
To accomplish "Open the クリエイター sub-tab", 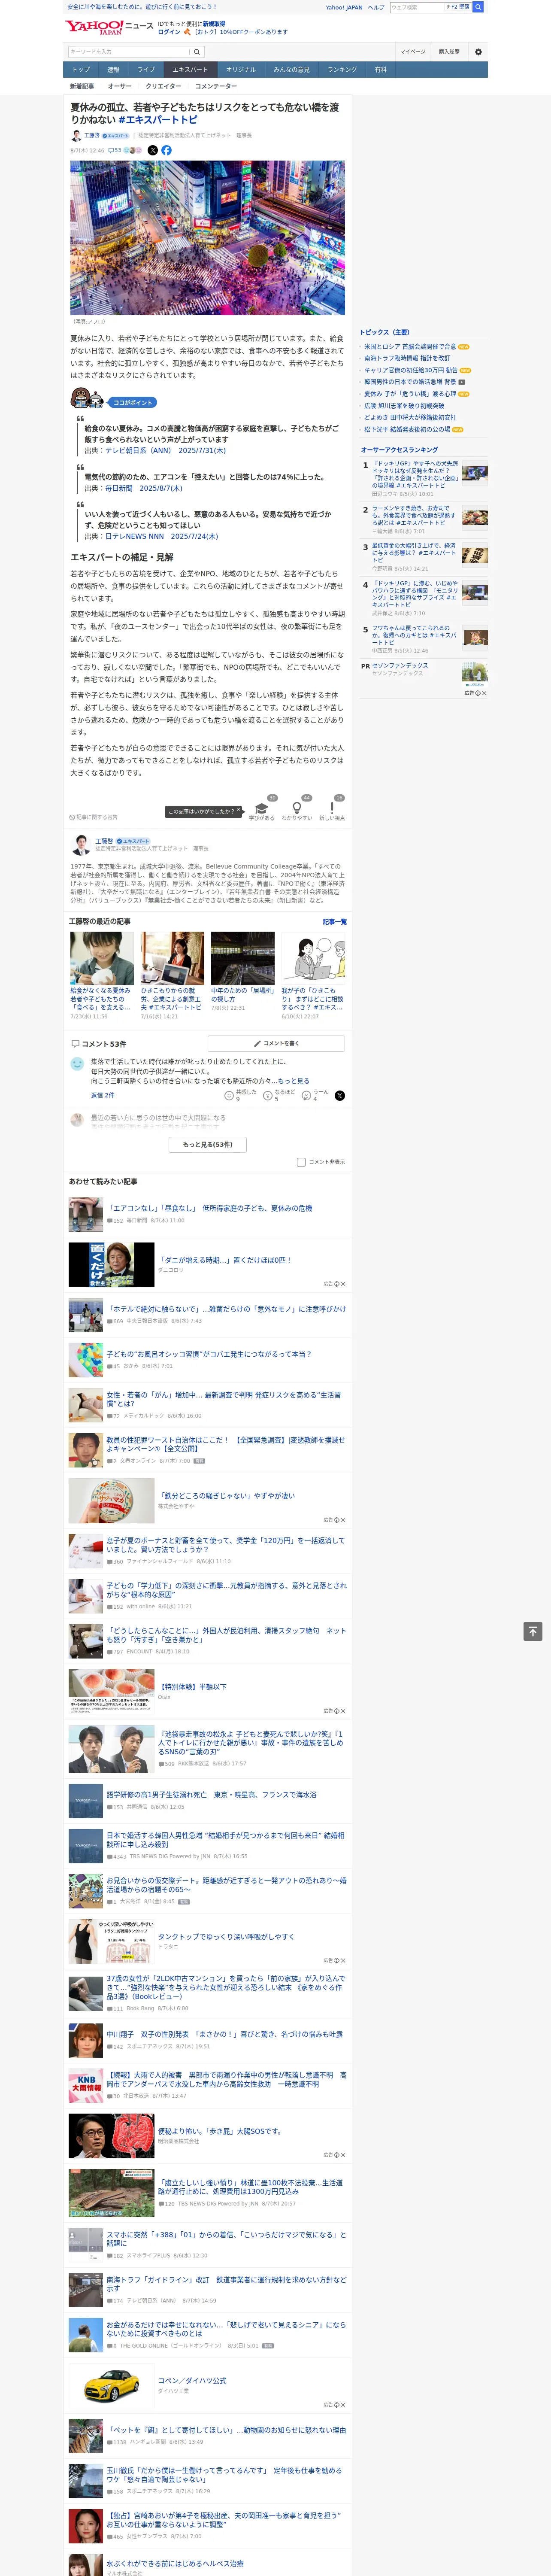I will [x=163, y=86].
